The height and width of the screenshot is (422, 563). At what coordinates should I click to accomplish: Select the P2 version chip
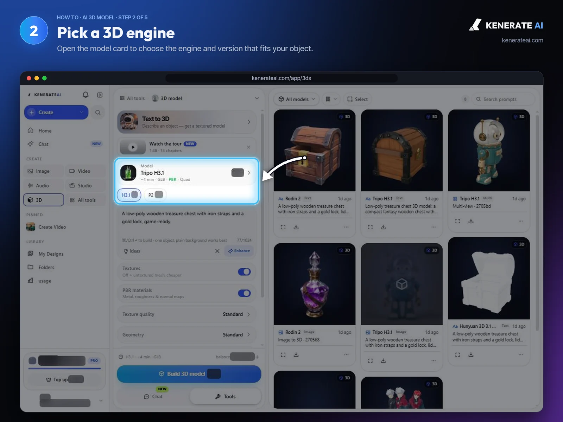pyautogui.click(x=155, y=195)
